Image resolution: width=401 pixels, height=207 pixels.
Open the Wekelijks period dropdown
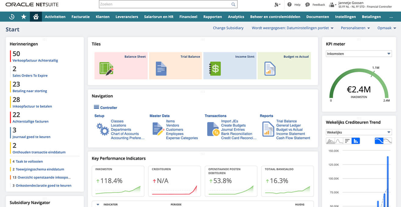pos(359,132)
